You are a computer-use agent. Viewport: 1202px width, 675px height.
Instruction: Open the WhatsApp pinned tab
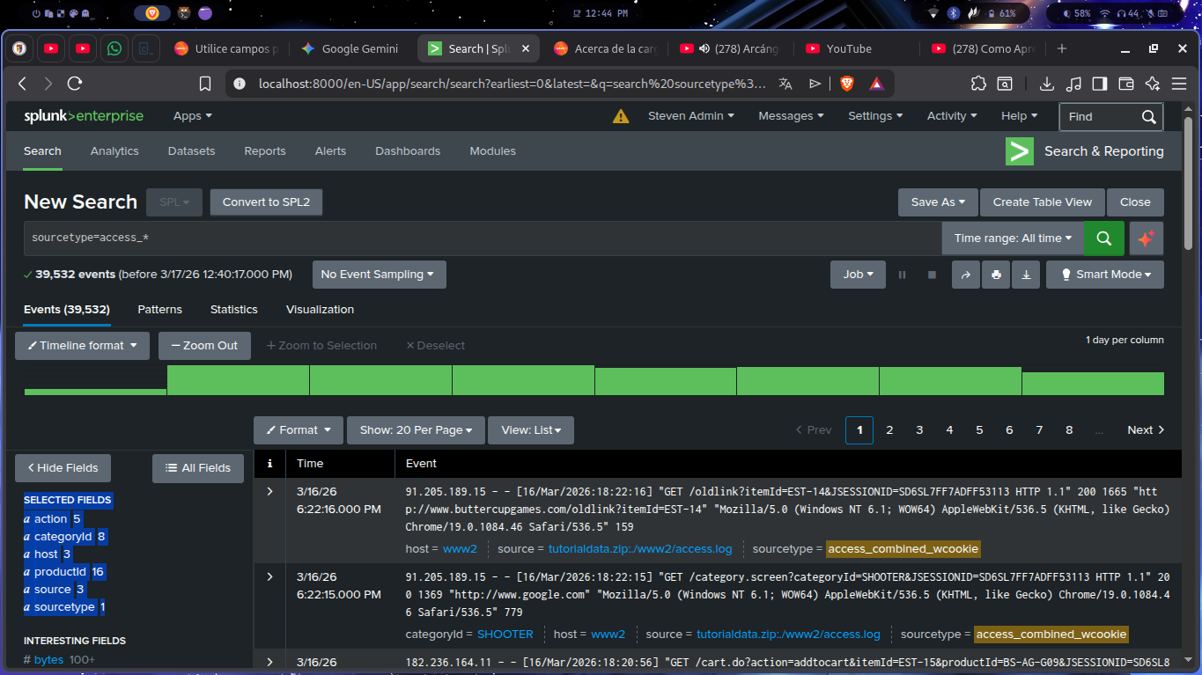(x=114, y=49)
